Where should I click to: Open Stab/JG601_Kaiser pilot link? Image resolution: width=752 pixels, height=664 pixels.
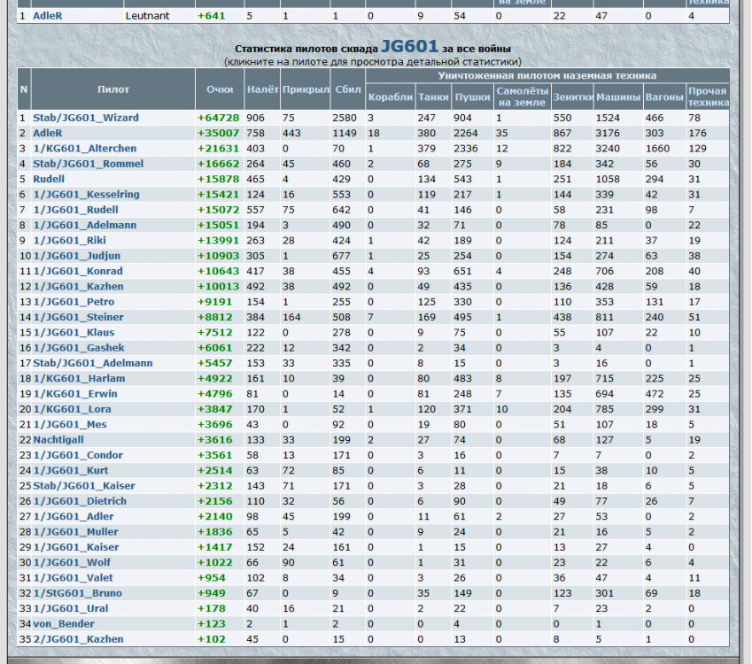point(84,486)
